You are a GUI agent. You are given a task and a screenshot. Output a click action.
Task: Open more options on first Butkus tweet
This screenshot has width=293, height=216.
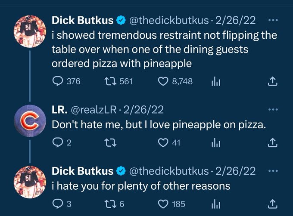[273, 20]
